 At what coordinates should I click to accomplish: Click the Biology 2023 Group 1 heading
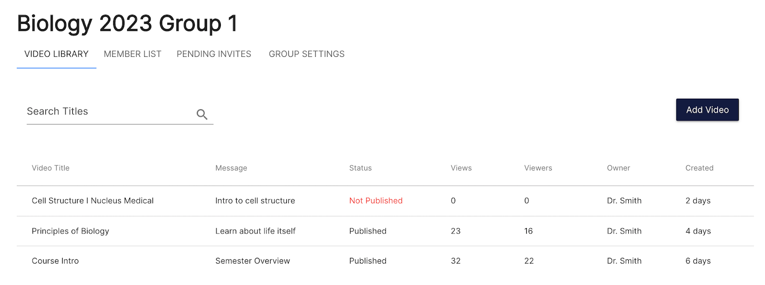[x=127, y=24]
